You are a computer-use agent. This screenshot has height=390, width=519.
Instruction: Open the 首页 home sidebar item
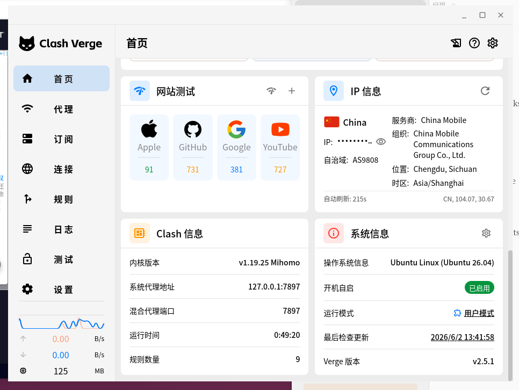pyautogui.click(x=61, y=78)
